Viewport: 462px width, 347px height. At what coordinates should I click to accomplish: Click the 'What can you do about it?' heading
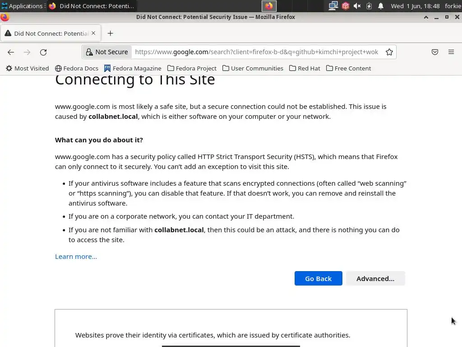pos(99,140)
